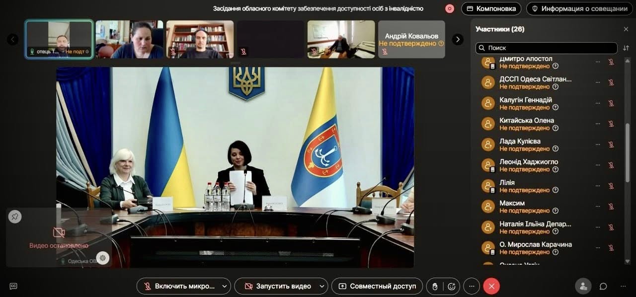
Task: Click the pin icon on self-view
Action: 15,217
